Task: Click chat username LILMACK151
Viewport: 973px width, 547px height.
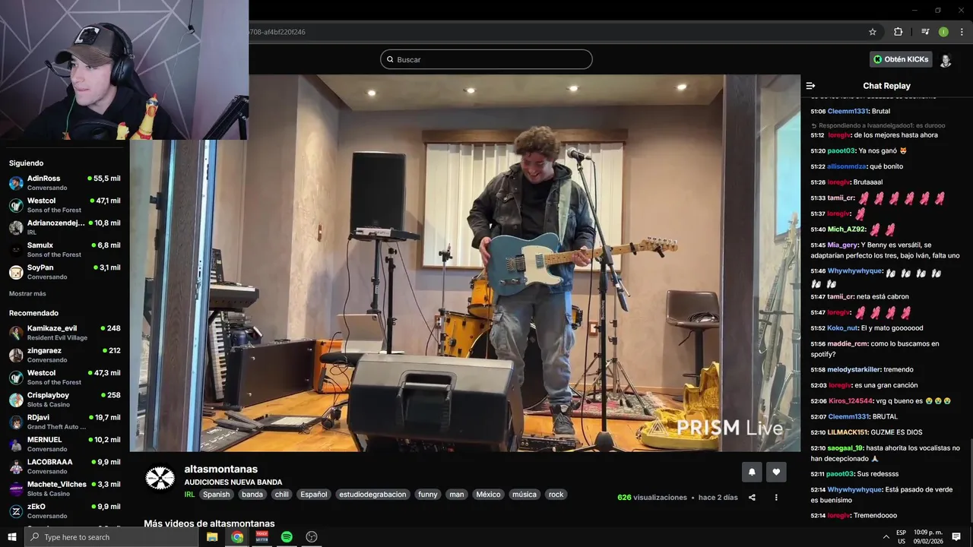Action: tap(847, 432)
